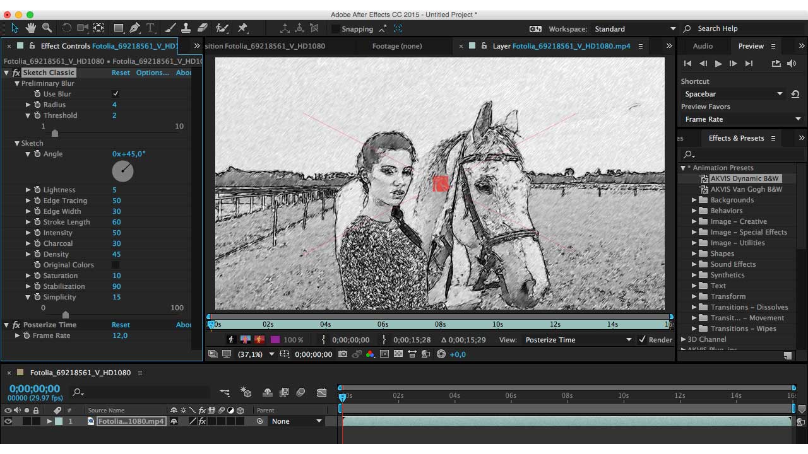808x454 pixels.
Task: Open Options for Sketch Classic
Action: [x=152, y=73]
